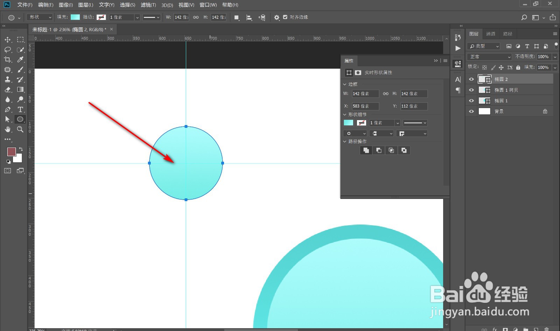This screenshot has height=331, width=560.
Task: Open the Actions play panel icon
Action: tap(458, 48)
